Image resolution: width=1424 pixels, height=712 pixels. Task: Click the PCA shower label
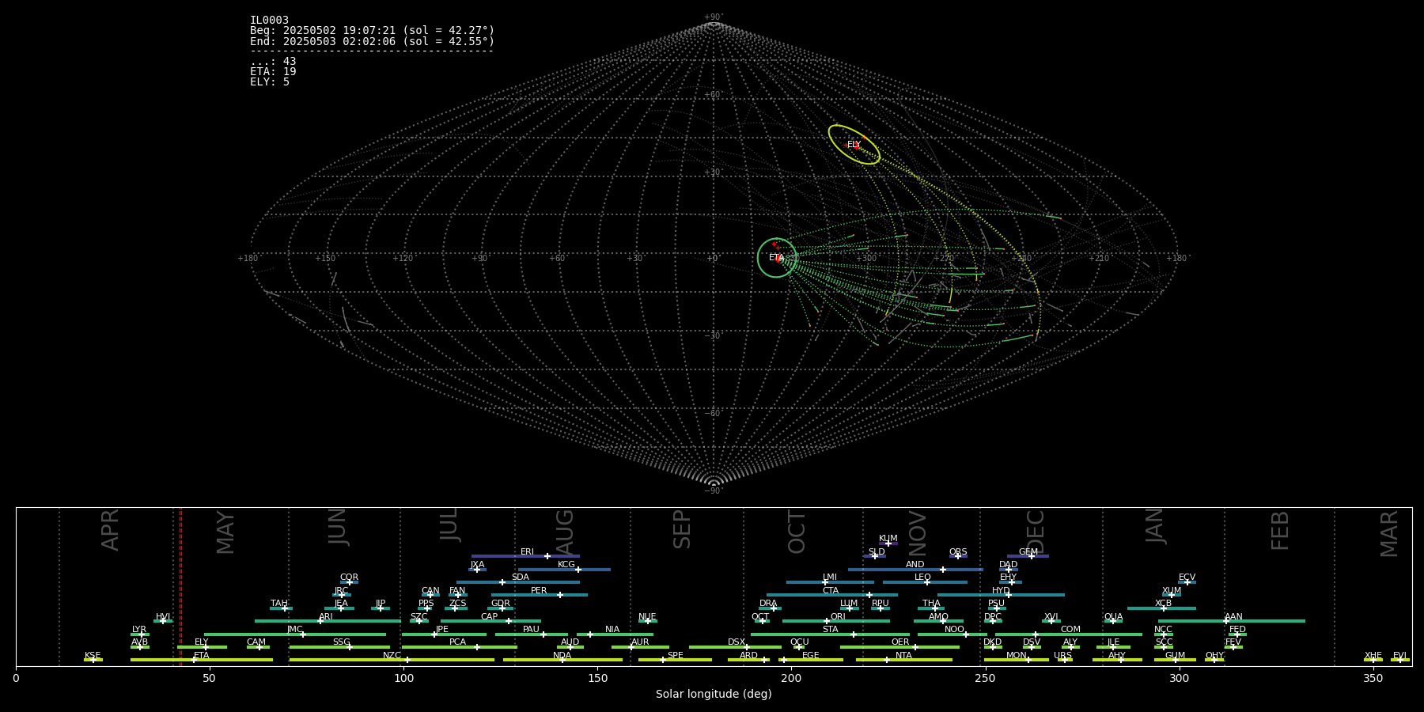pyautogui.click(x=457, y=642)
